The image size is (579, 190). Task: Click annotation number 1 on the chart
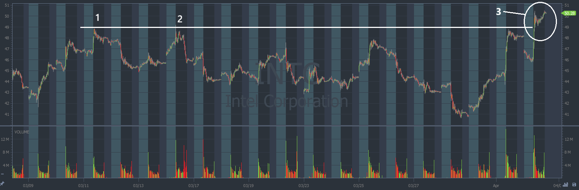pyautogui.click(x=97, y=18)
